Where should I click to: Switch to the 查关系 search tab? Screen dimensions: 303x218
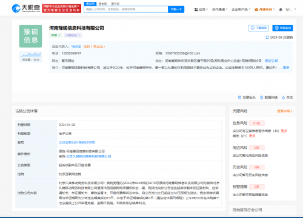[115, 4]
